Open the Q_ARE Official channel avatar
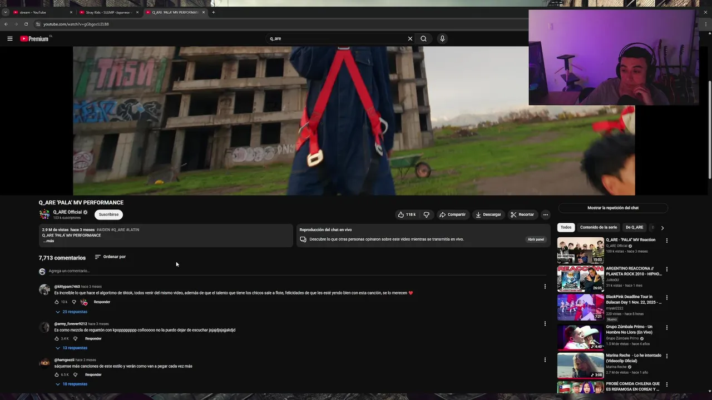This screenshot has height=400, width=712. pos(44,214)
